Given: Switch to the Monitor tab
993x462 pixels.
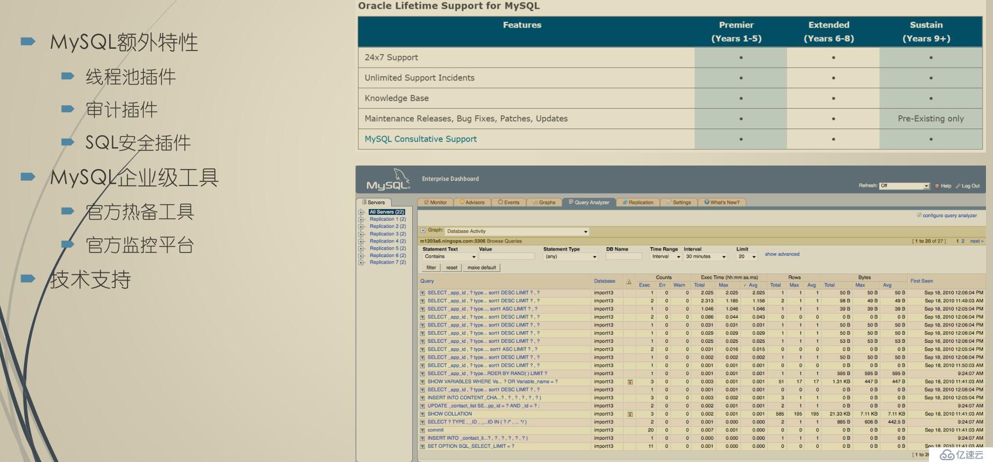Looking at the screenshot, I should point(435,203).
